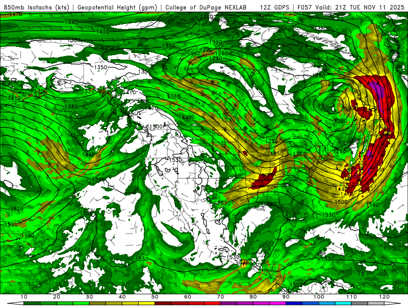Click the "F057" forecast hour text
This screenshot has width=408, height=306.
pyautogui.click(x=305, y=7)
